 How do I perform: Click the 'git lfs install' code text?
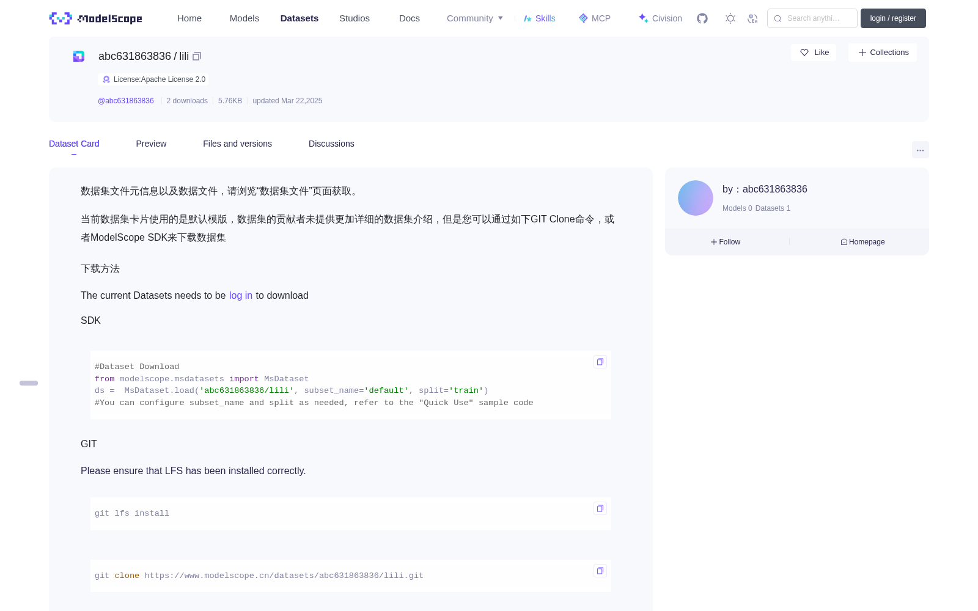tap(132, 513)
